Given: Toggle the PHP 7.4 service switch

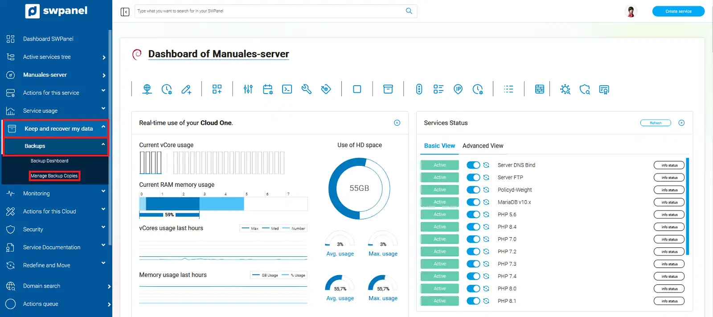Looking at the screenshot, I should (473, 276).
